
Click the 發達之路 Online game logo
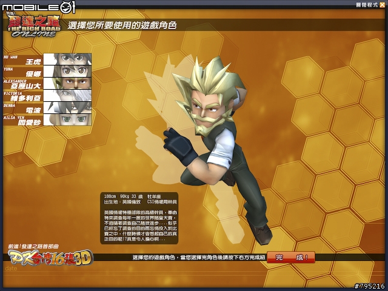34,25
